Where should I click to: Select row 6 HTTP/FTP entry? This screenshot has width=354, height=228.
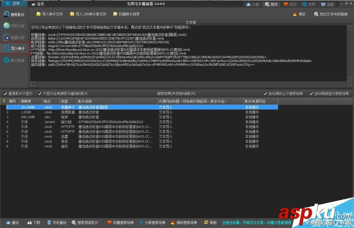(142, 132)
